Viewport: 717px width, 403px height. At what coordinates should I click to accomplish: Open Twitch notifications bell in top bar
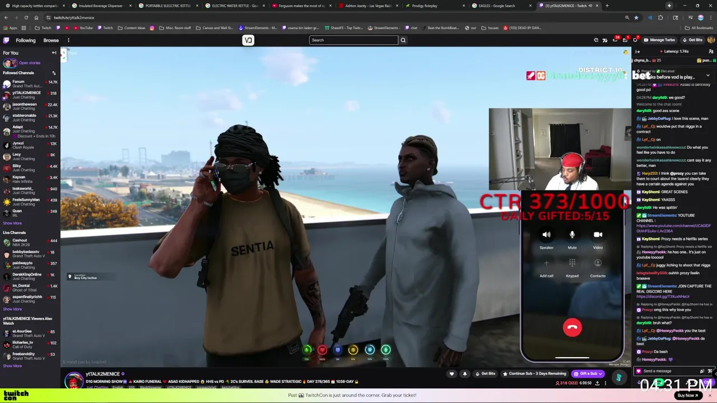pos(635,40)
